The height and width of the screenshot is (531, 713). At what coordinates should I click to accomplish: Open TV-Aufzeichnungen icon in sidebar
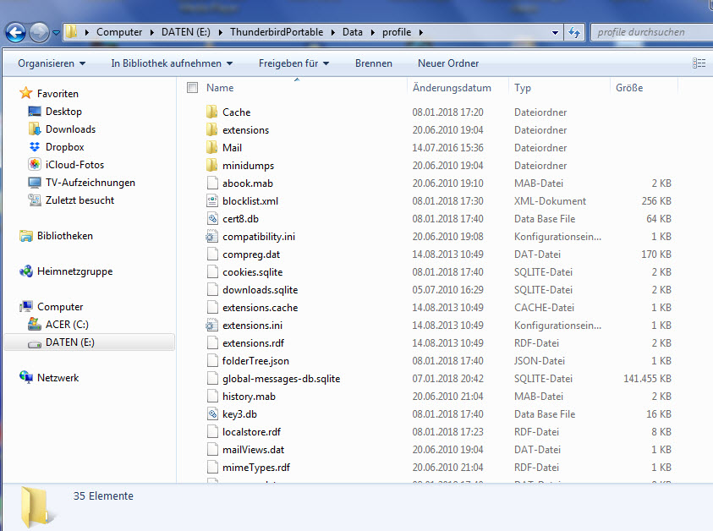click(x=35, y=183)
